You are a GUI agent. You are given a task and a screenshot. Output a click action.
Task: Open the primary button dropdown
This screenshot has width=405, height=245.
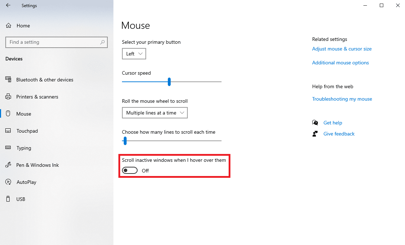click(x=134, y=53)
